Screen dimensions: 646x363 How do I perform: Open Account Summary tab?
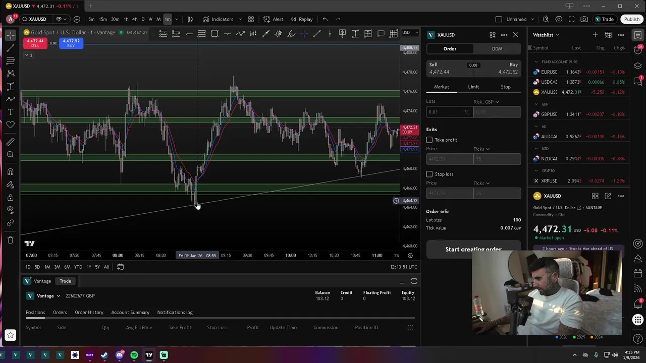pyautogui.click(x=130, y=313)
